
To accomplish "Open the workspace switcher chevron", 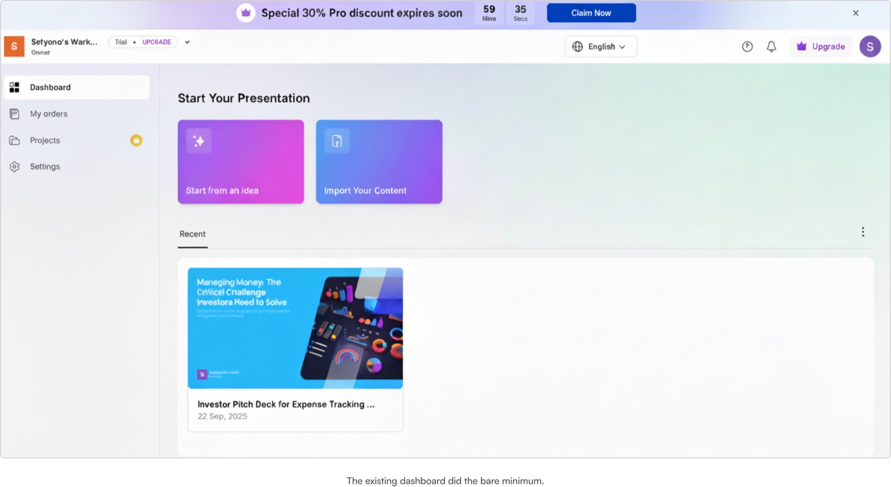I will click(187, 43).
